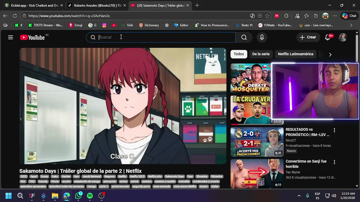The image size is (360, 202).
Task: Click the 'asesino a sueldo' tag
Action: (165, 182)
